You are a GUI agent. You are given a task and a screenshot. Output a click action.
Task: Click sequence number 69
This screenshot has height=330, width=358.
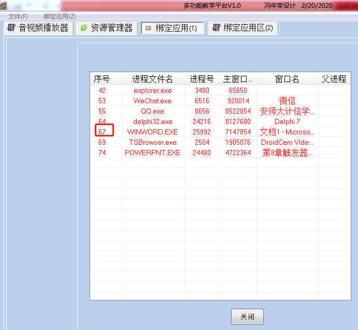pyautogui.click(x=102, y=142)
